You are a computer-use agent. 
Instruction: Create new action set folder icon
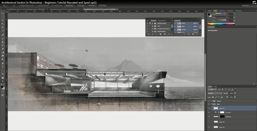tap(160, 34)
